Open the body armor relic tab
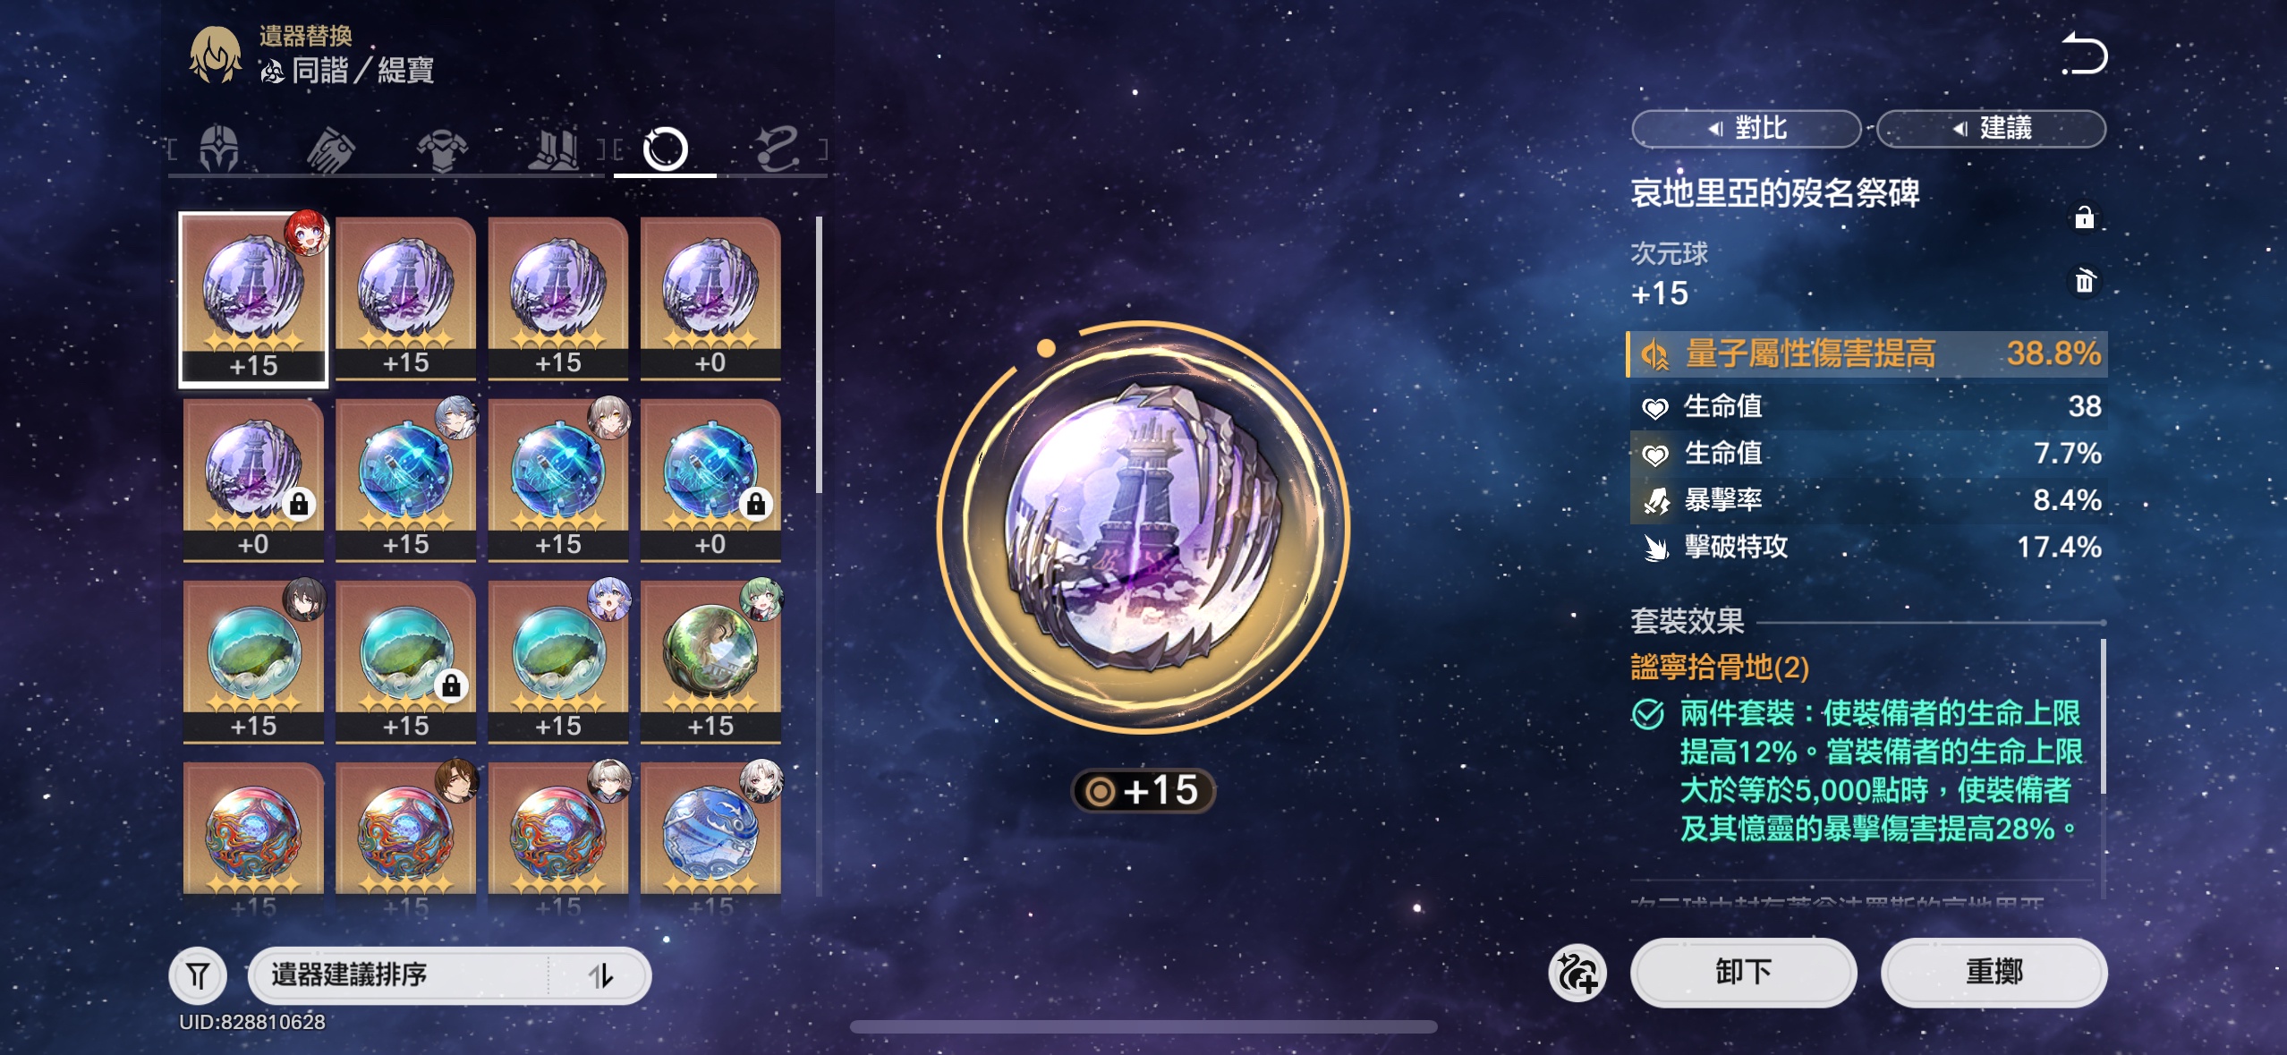 click(443, 149)
